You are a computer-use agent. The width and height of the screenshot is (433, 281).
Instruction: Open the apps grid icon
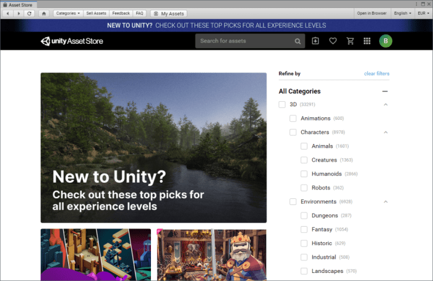coord(367,41)
